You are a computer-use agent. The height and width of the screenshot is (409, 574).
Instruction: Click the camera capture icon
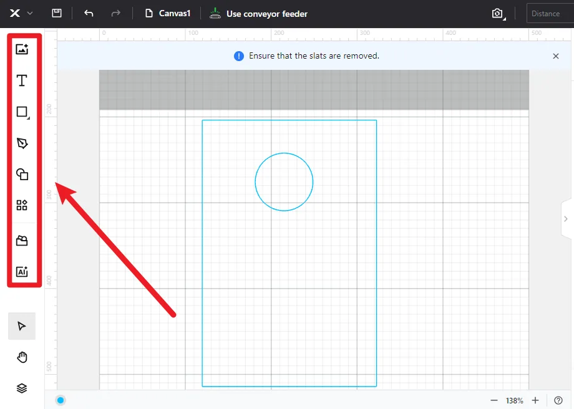497,14
